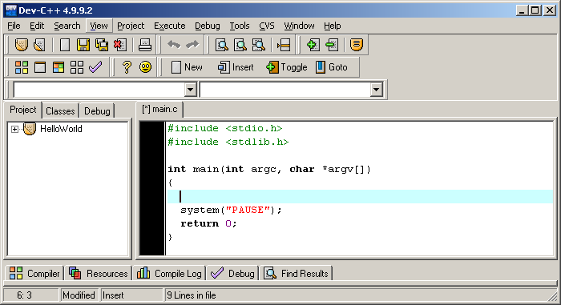Screen dimensions: 561x305
Task: Click the Find Next magnifier icon
Action: [x=258, y=45]
